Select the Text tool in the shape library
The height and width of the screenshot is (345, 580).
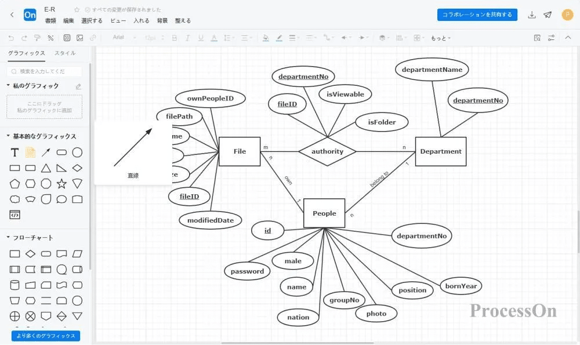14,152
